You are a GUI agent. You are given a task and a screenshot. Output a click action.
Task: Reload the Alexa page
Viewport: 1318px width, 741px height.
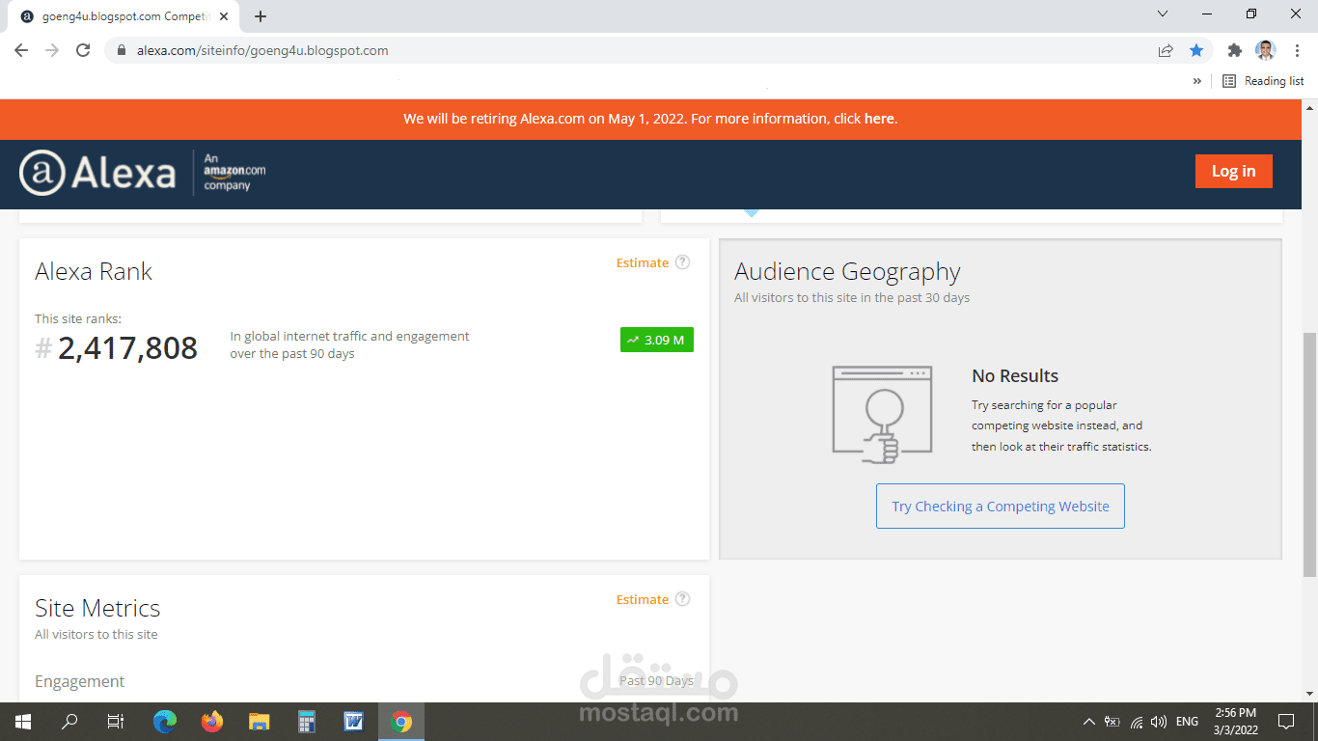click(x=83, y=50)
